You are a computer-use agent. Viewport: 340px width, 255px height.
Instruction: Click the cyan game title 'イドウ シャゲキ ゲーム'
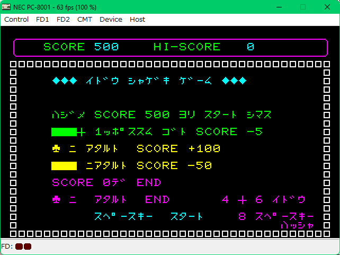pos(149,81)
